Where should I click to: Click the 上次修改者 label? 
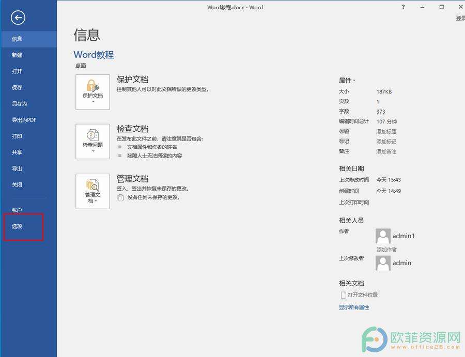coord(351,258)
